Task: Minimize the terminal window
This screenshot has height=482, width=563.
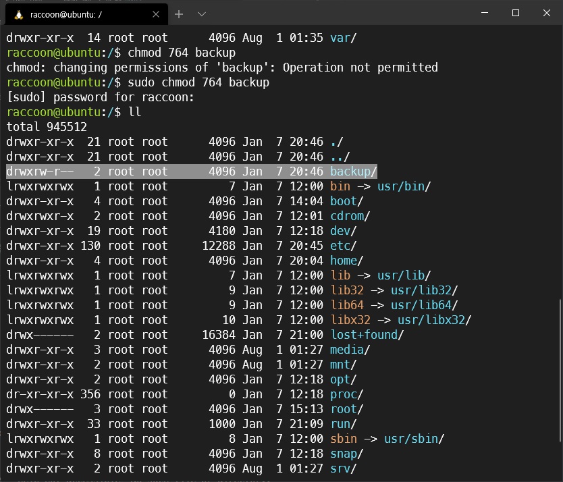Action: point(485,13)
